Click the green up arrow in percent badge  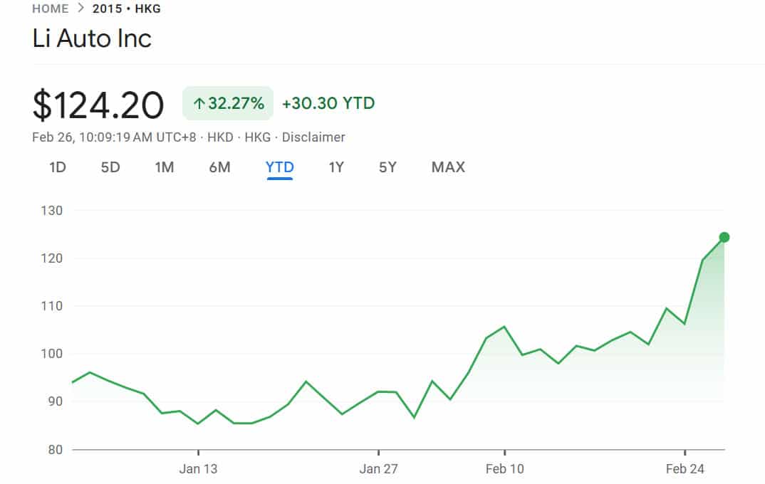[x=199, y=104]
